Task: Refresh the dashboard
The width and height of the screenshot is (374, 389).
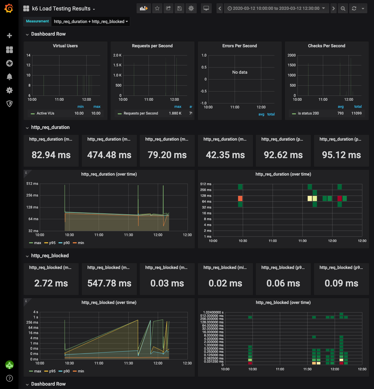Action: point(354,8)
